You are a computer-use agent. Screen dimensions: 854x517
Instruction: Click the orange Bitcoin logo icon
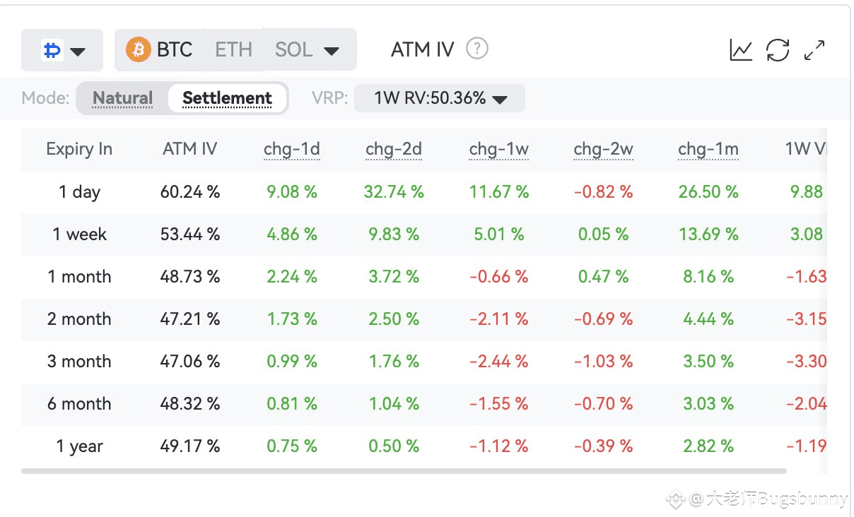click(138, 50)
